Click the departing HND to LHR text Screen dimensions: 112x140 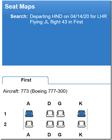tap(68, 16)
